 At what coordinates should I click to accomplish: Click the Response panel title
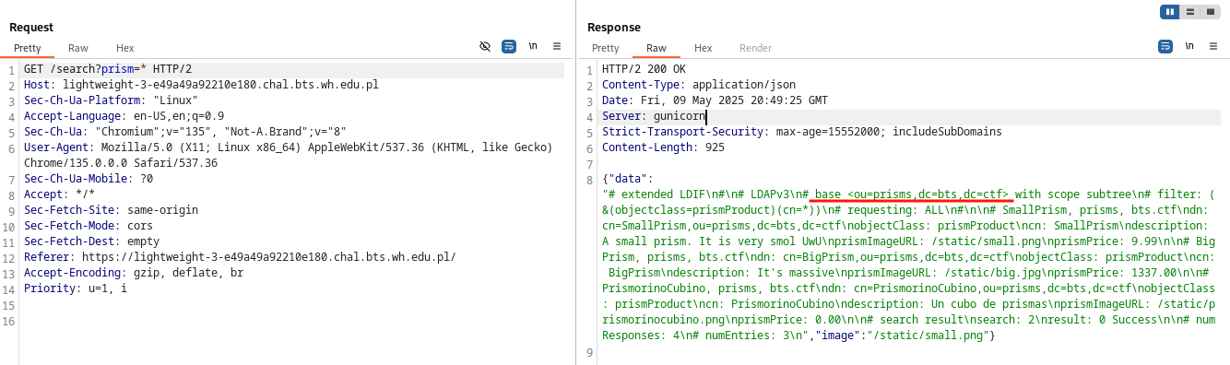(614, 28)
